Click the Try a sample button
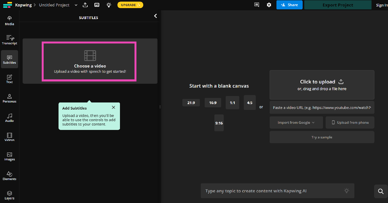388x203 pixels. point(322,137)
